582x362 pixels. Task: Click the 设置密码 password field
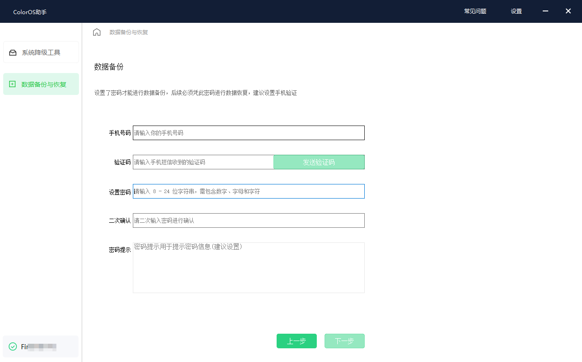[248, 191]
